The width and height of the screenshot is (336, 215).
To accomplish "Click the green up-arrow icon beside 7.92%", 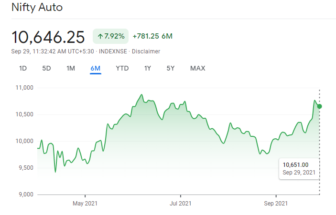I will pos(100,36).
